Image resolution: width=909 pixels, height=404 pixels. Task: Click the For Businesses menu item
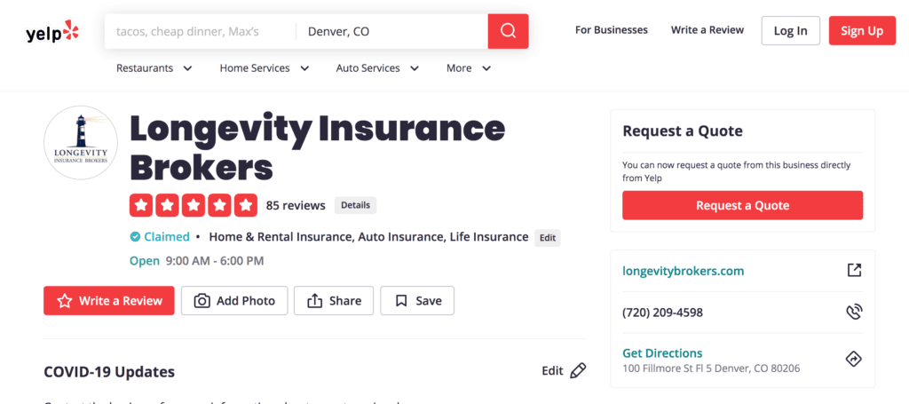pyautogui.click(x=612, y=30)
